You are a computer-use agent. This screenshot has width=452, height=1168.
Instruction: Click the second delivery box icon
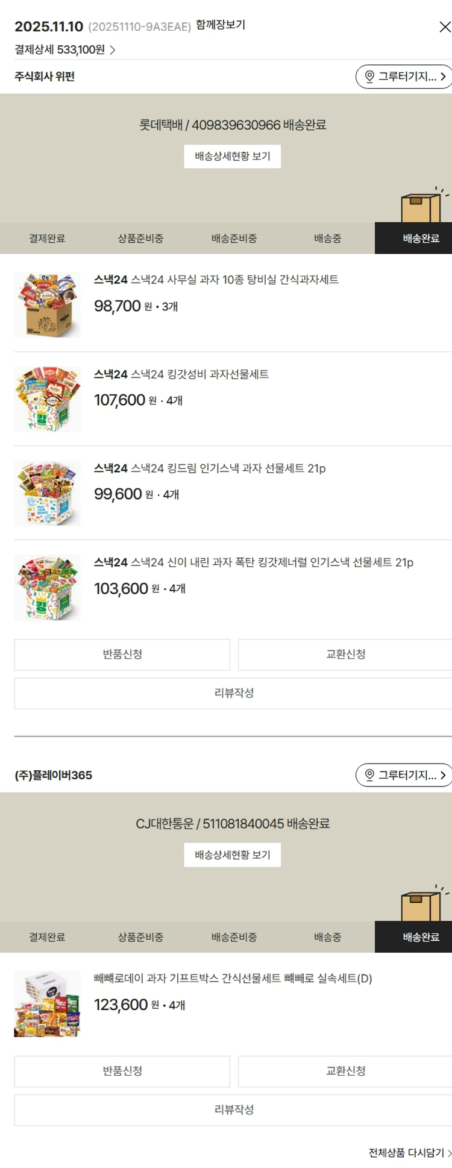tap(422, 905)
